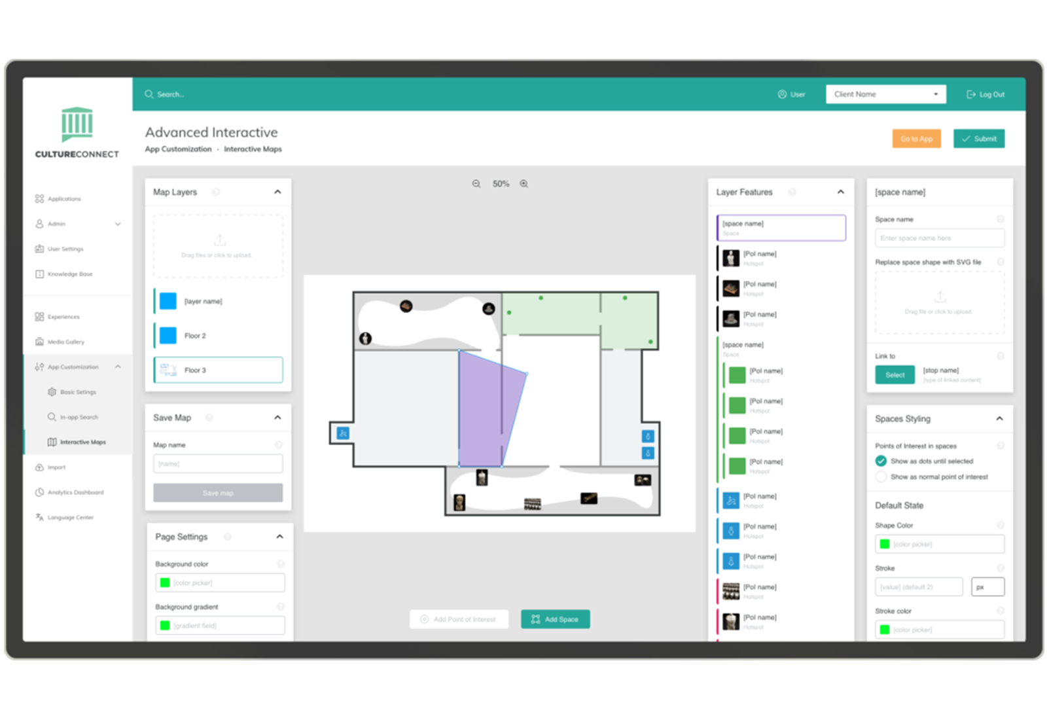Collapse the Map Layers panel

pos(277,192)
